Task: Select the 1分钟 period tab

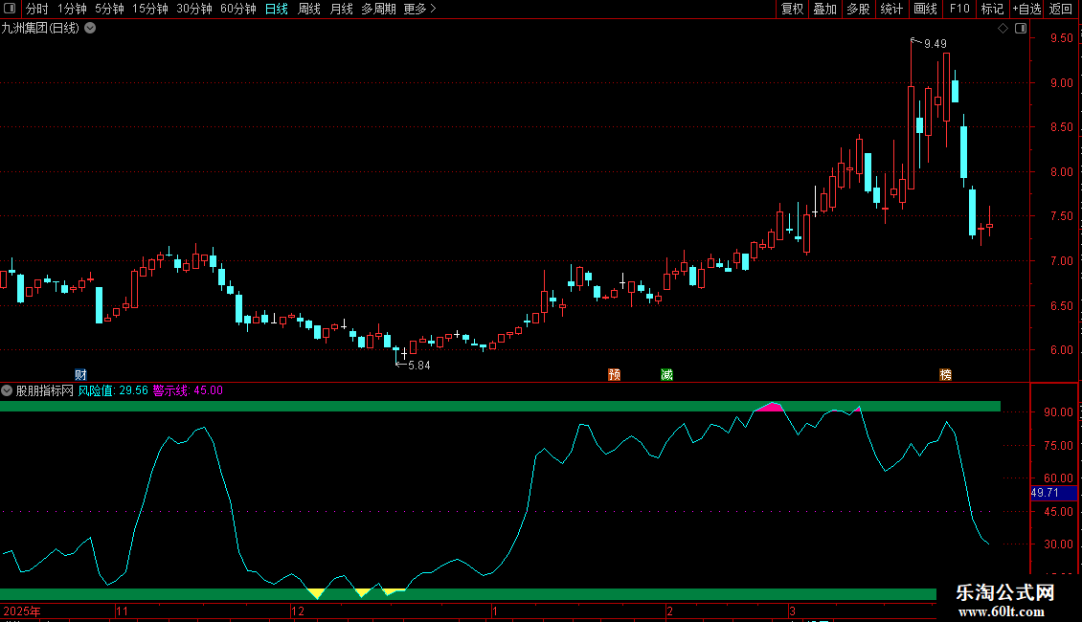Action: (72, 9)
